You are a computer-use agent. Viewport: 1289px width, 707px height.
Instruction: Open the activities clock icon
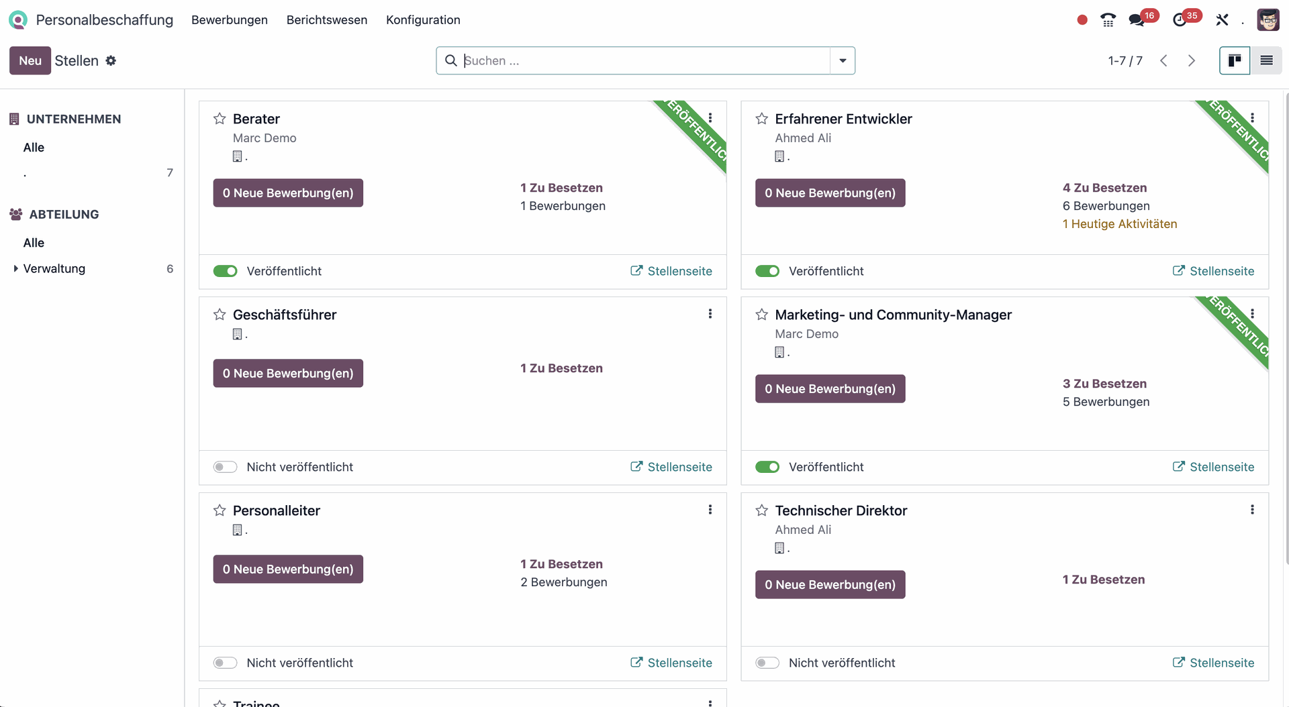1180,20
